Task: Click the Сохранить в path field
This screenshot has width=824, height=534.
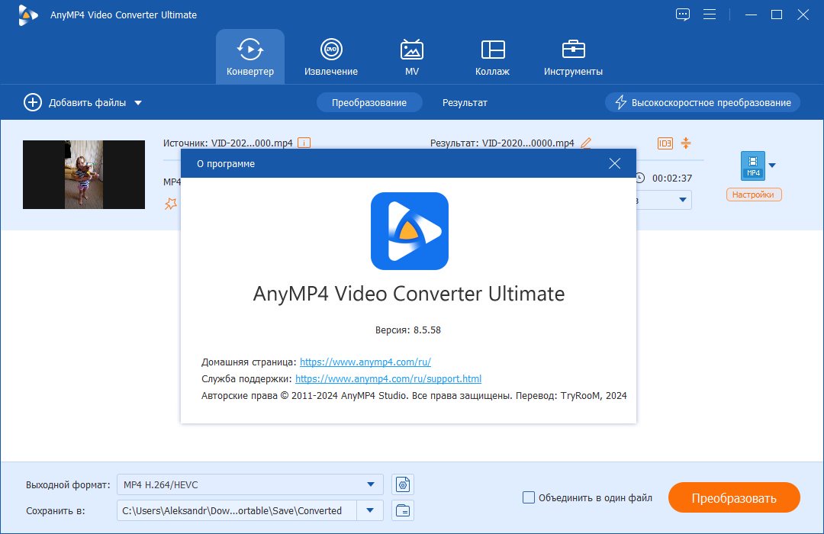Action: point(237,510)
